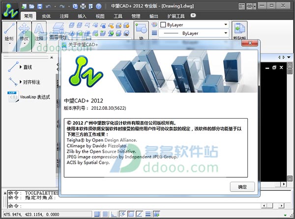This screenshot has width=295, height=219.
Task: Expand the 修改 modify panel
Action: [24, 36]
